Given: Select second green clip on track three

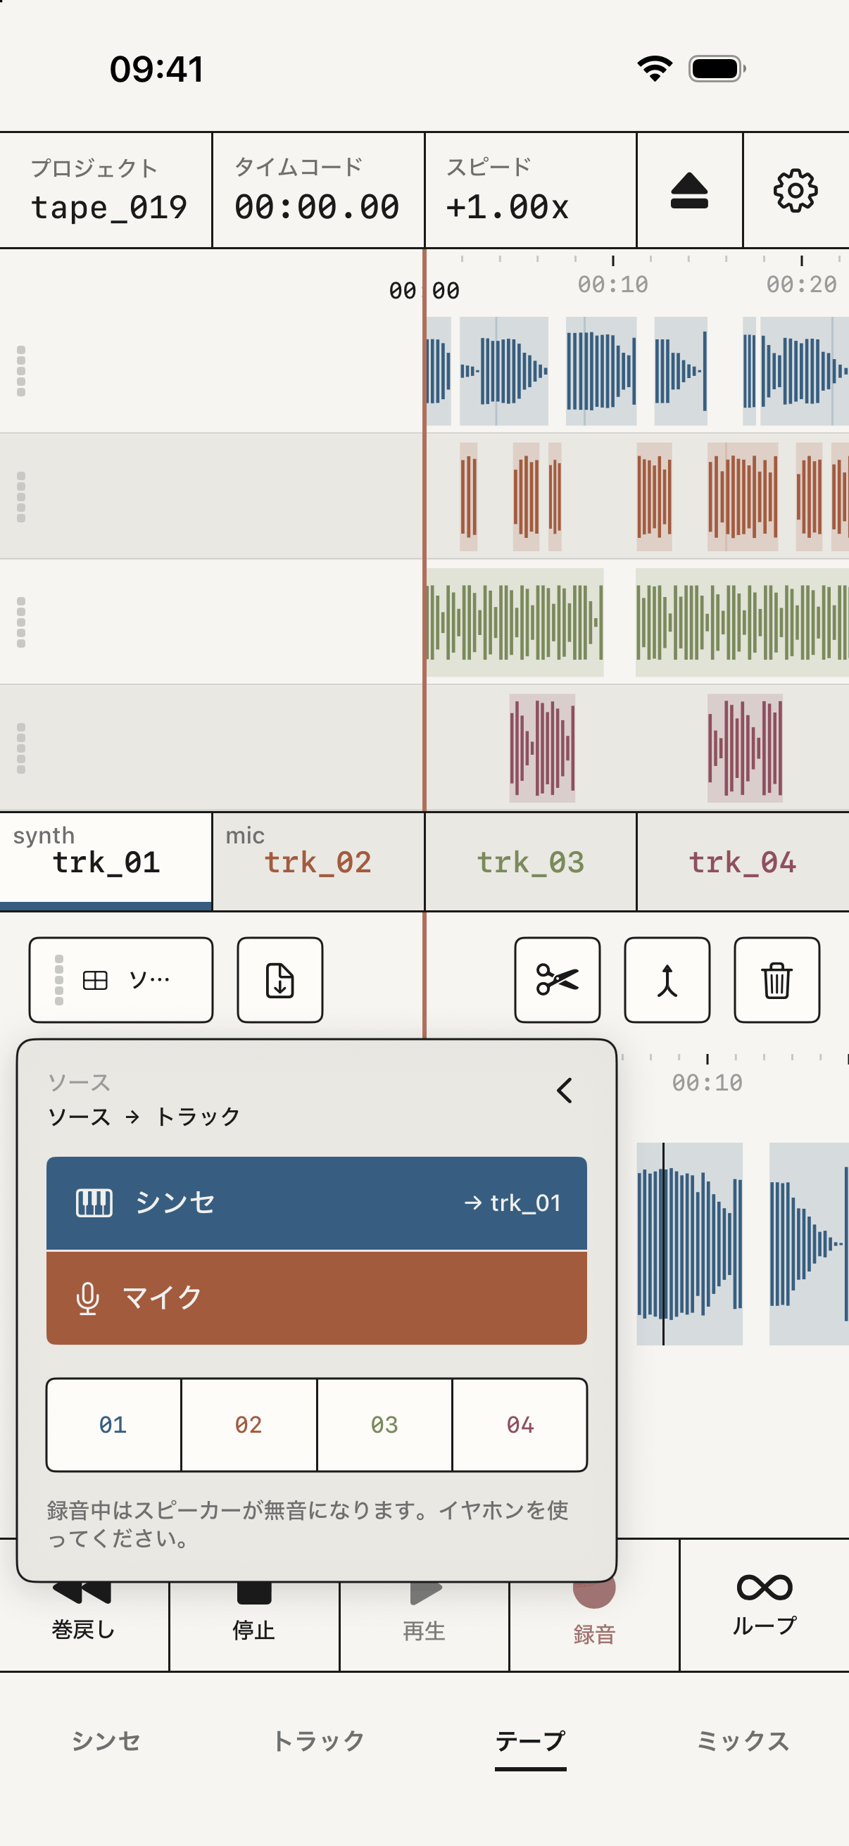Looking at the screenshot, I should (x=742, y=622).
